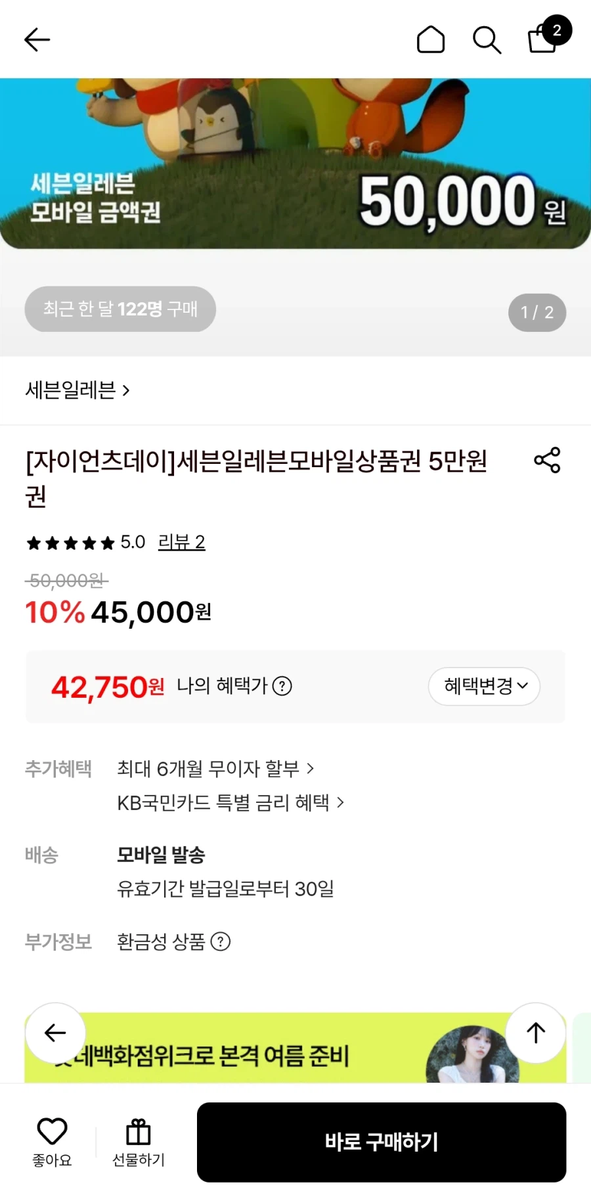Screen dimensions: 591x1201
Task: Expand the 혜택변경 dropdown
Action: coord(485,687)
